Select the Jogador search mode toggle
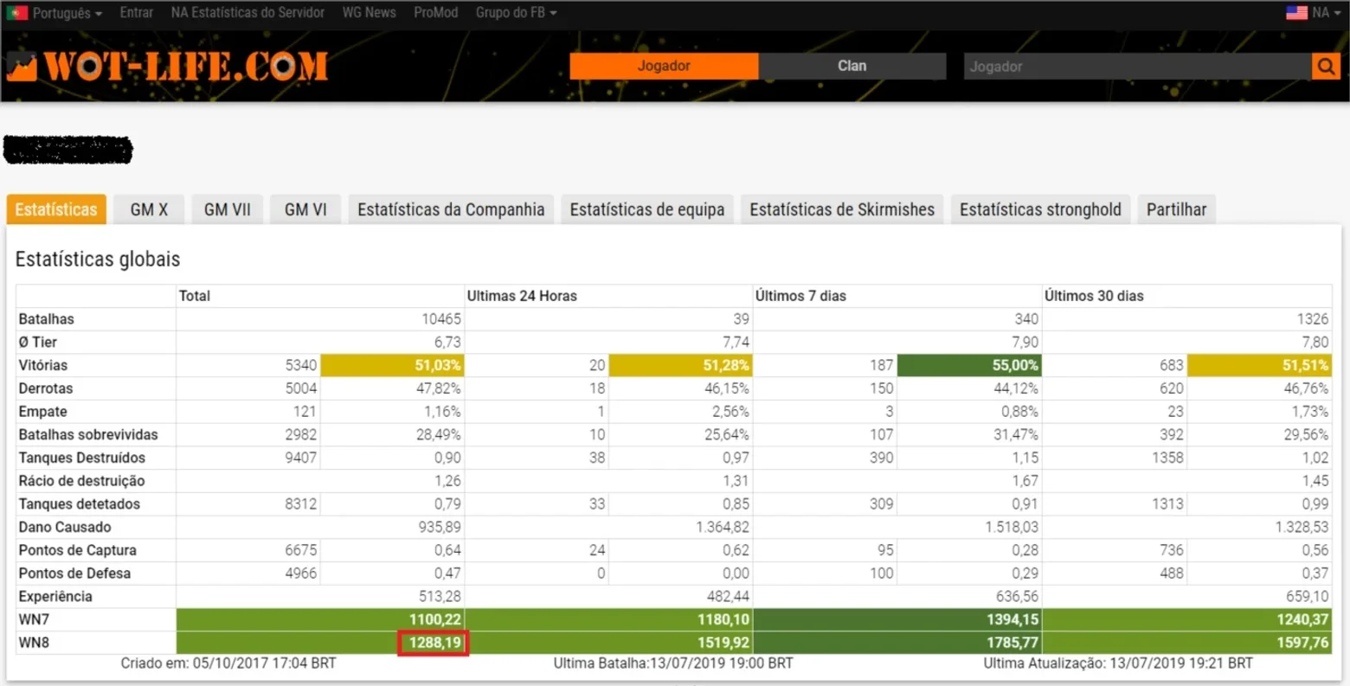This screenshot has height=686, width=1350. coord(664,66)
